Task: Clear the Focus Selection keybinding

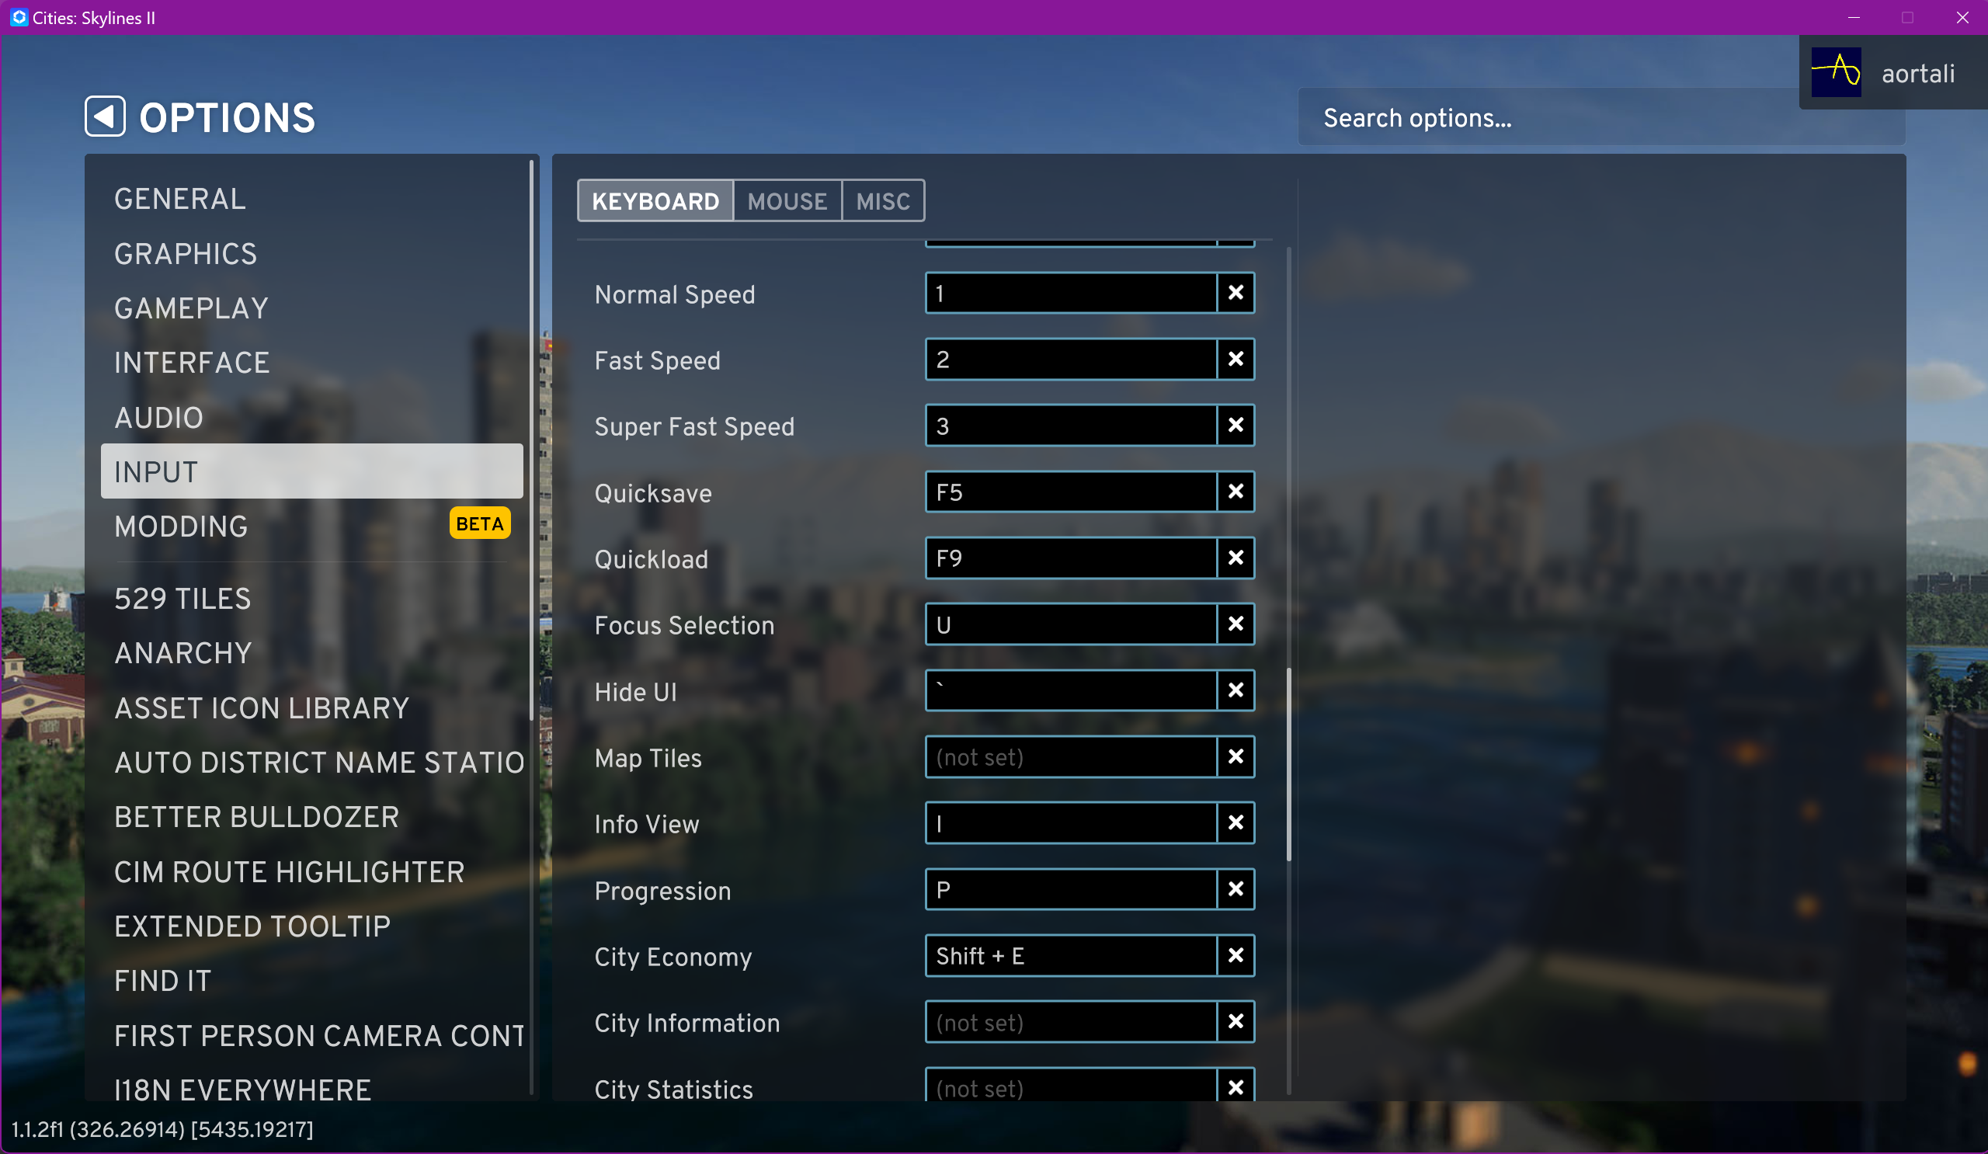Action: coord(1236,624)
